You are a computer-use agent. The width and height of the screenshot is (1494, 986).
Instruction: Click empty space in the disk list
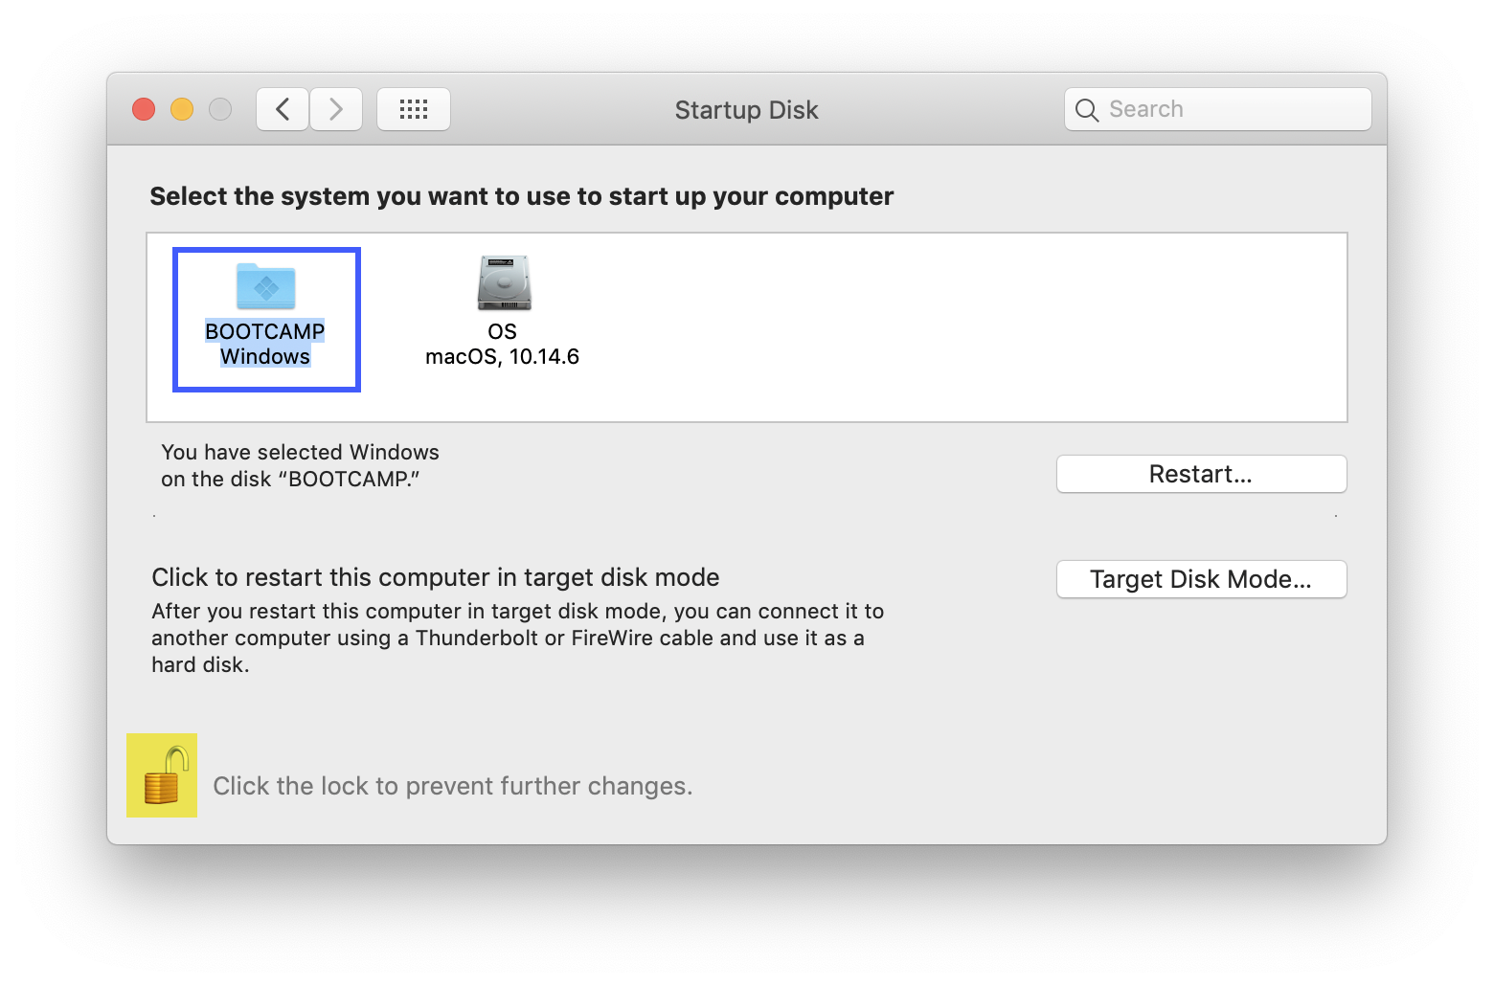point(910,327)
